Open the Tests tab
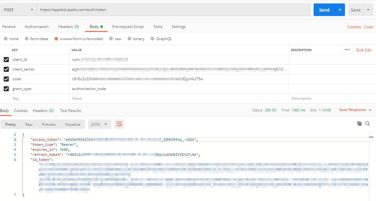The height and width of the screenshot is (201, 376). point(157,27)
